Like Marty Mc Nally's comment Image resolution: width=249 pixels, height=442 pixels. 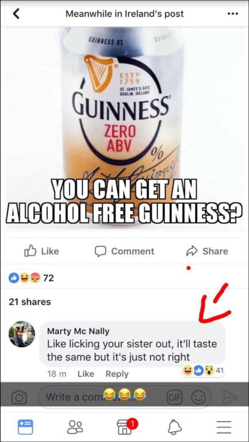[86, 374]
